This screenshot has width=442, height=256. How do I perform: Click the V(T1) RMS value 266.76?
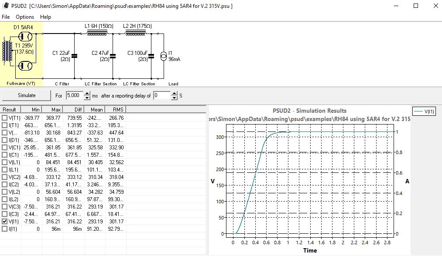click(x=116, y=118)
